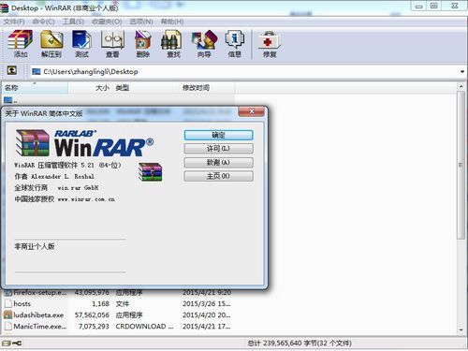Click the scrollbar down arrow
The width and height of the screenshot is (468, 351).
click(461, 329)
